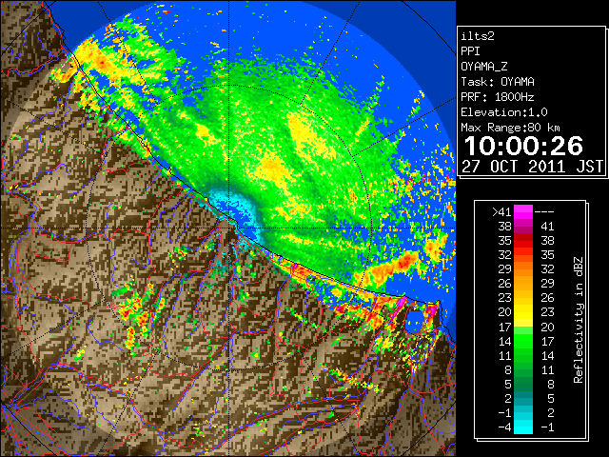Click the '-4' label at the legend's bottom
Image resolution: width=609 pixels, height=457 pixels.
[505, 427]
